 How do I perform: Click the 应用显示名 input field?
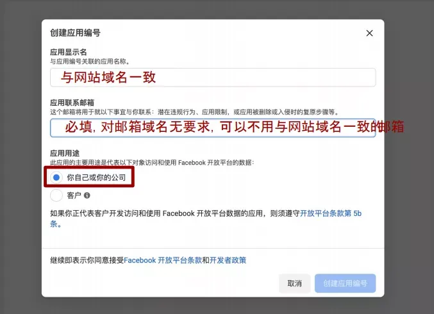[x=213, y=78]
